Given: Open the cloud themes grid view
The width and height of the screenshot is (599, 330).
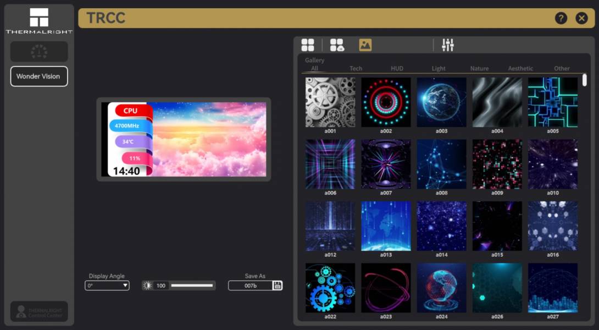Looking at the screenshot, I should tap(336, 45).
